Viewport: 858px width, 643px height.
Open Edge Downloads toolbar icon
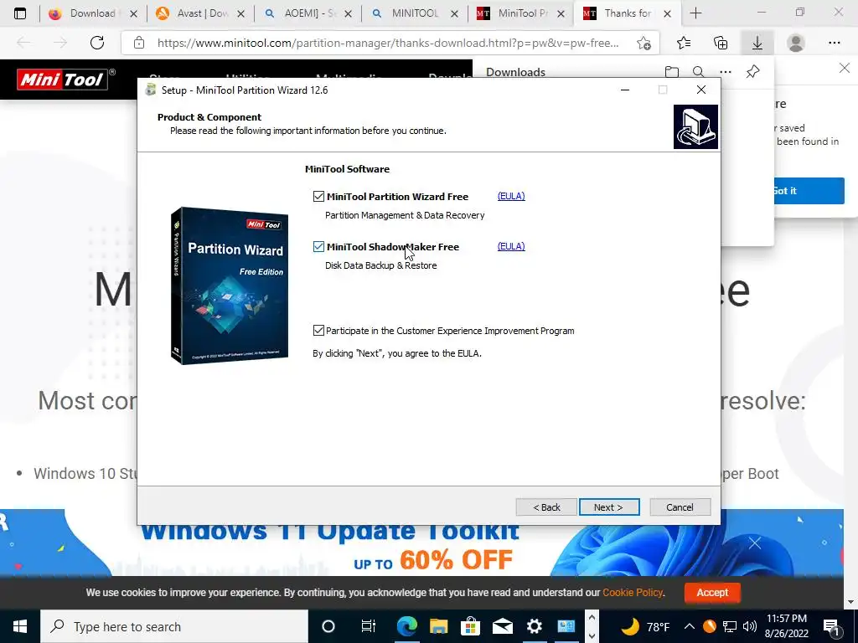click(x=757, y=43)
